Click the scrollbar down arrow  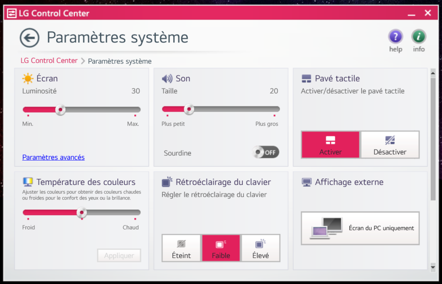(x=433, y=266)
